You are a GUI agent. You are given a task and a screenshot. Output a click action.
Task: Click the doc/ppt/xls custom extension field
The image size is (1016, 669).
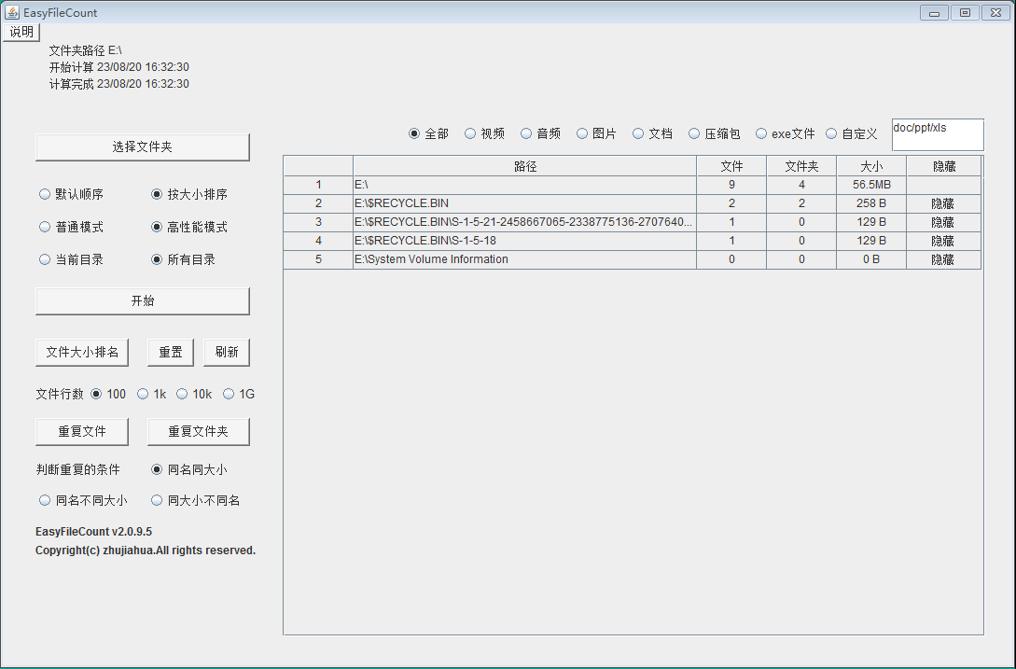[937, 134]
